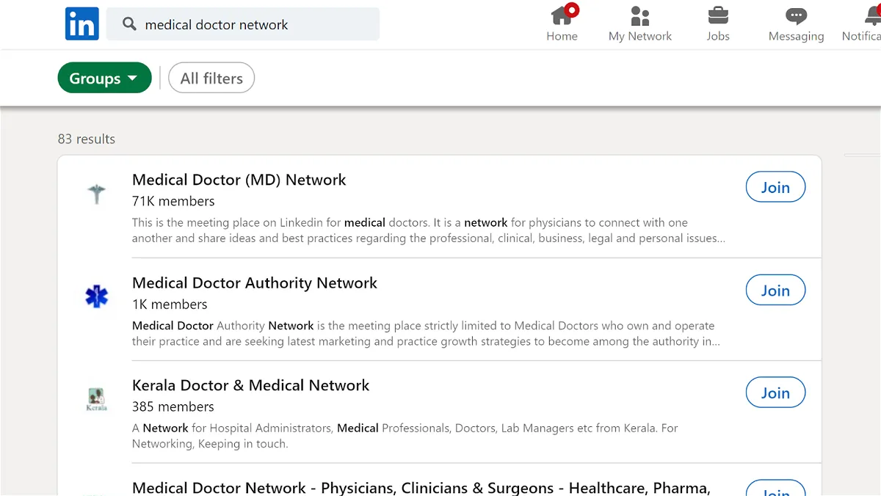Click the search box with medical doctor network

(x=243, y=24)
